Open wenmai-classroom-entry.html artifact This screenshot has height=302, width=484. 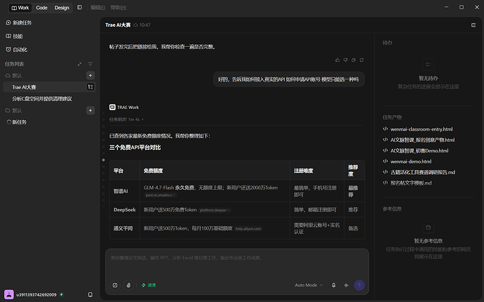point(417,129)
